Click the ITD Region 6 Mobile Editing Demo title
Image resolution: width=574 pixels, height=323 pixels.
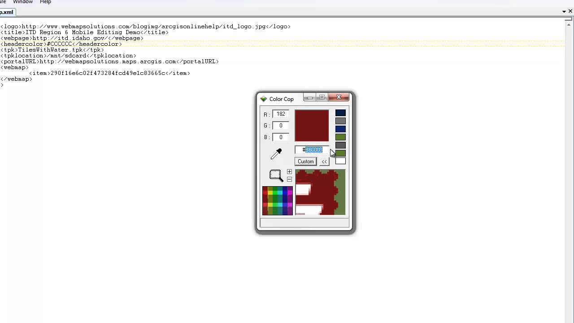(83, 32)
